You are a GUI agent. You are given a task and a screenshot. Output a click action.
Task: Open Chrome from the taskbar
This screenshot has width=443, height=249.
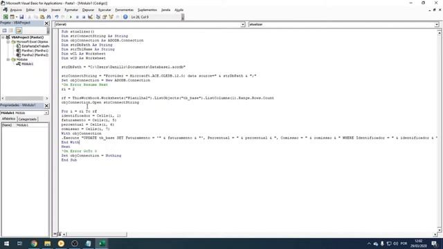pyautogui.click(x=34, y=243)
